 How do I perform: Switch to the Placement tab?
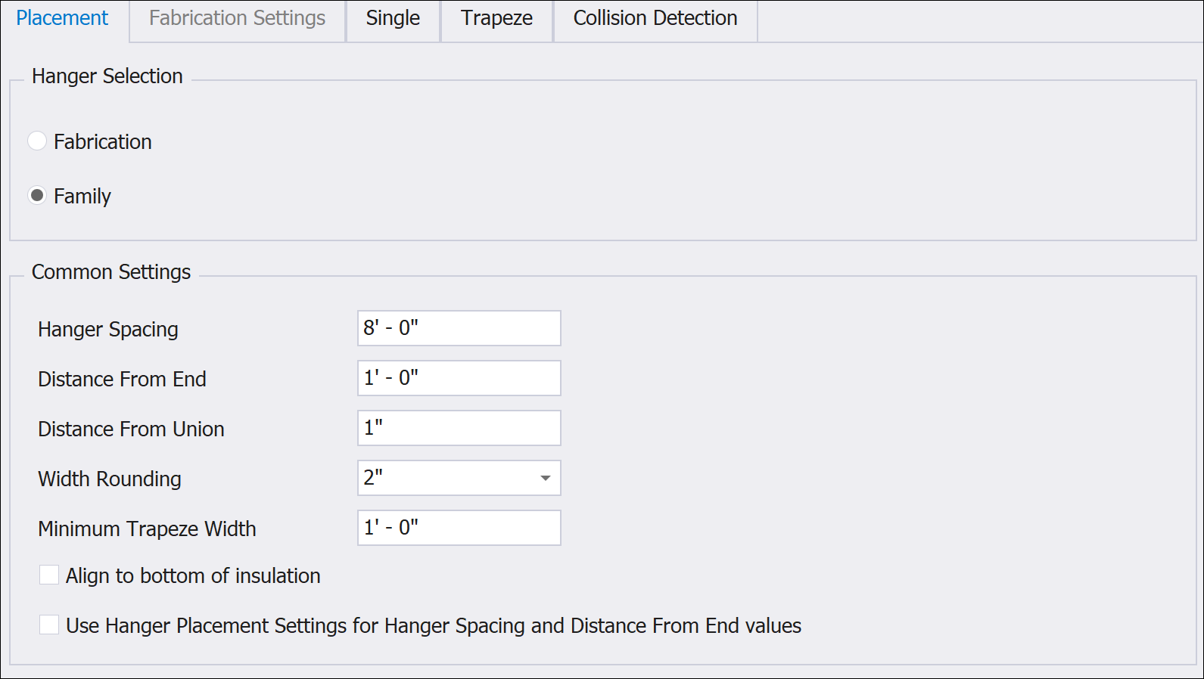click(63, 18)
